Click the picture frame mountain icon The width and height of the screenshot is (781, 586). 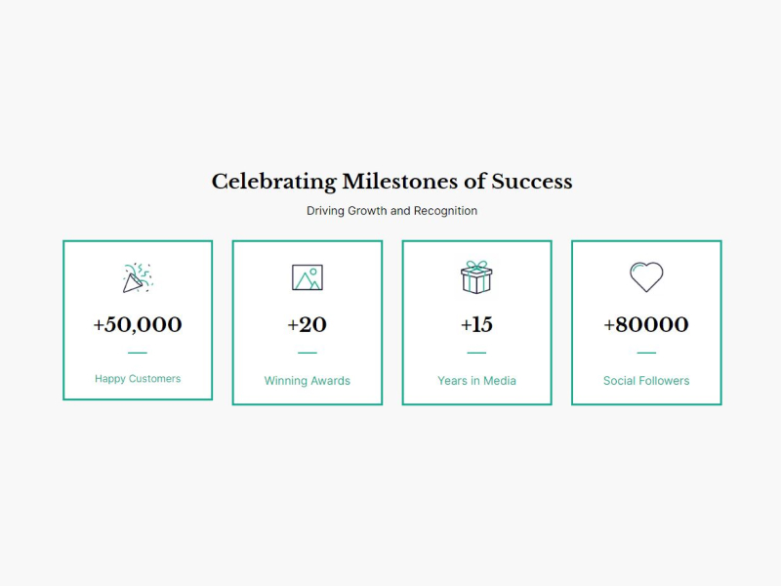308,277
